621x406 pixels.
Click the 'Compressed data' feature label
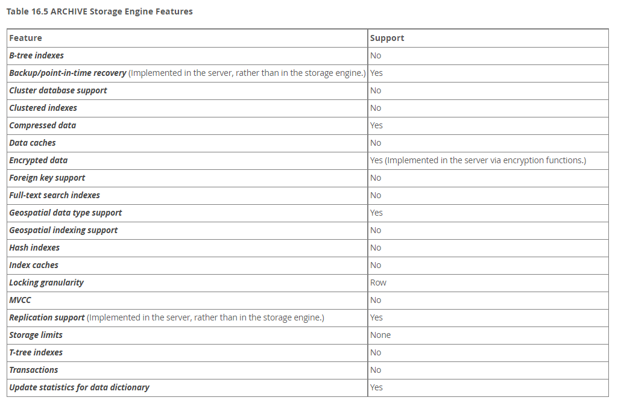(x=42, y=125)
